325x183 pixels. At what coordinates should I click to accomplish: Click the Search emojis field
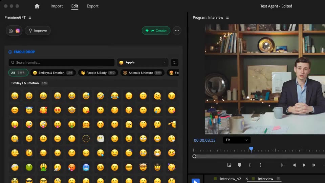tap(62, 62)
